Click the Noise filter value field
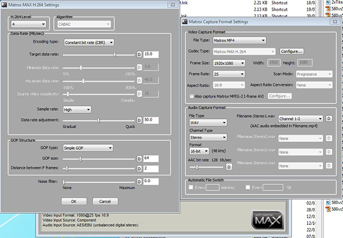Image resolution: width=343 pixels, height=238 pixels. (x=151, y=181)
